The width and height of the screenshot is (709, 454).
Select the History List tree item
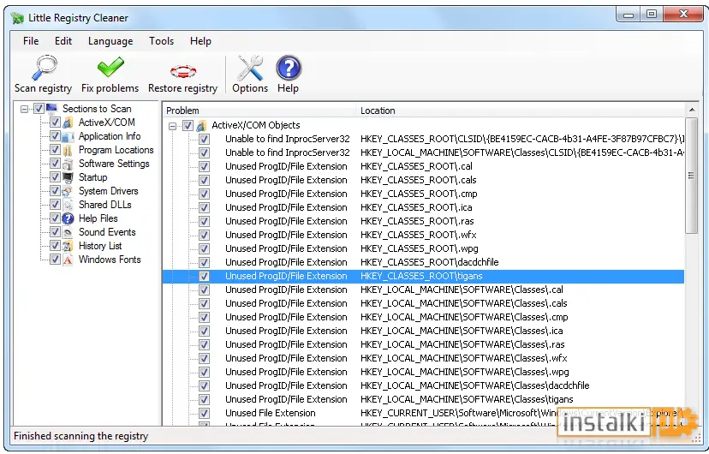pos(100,246)
